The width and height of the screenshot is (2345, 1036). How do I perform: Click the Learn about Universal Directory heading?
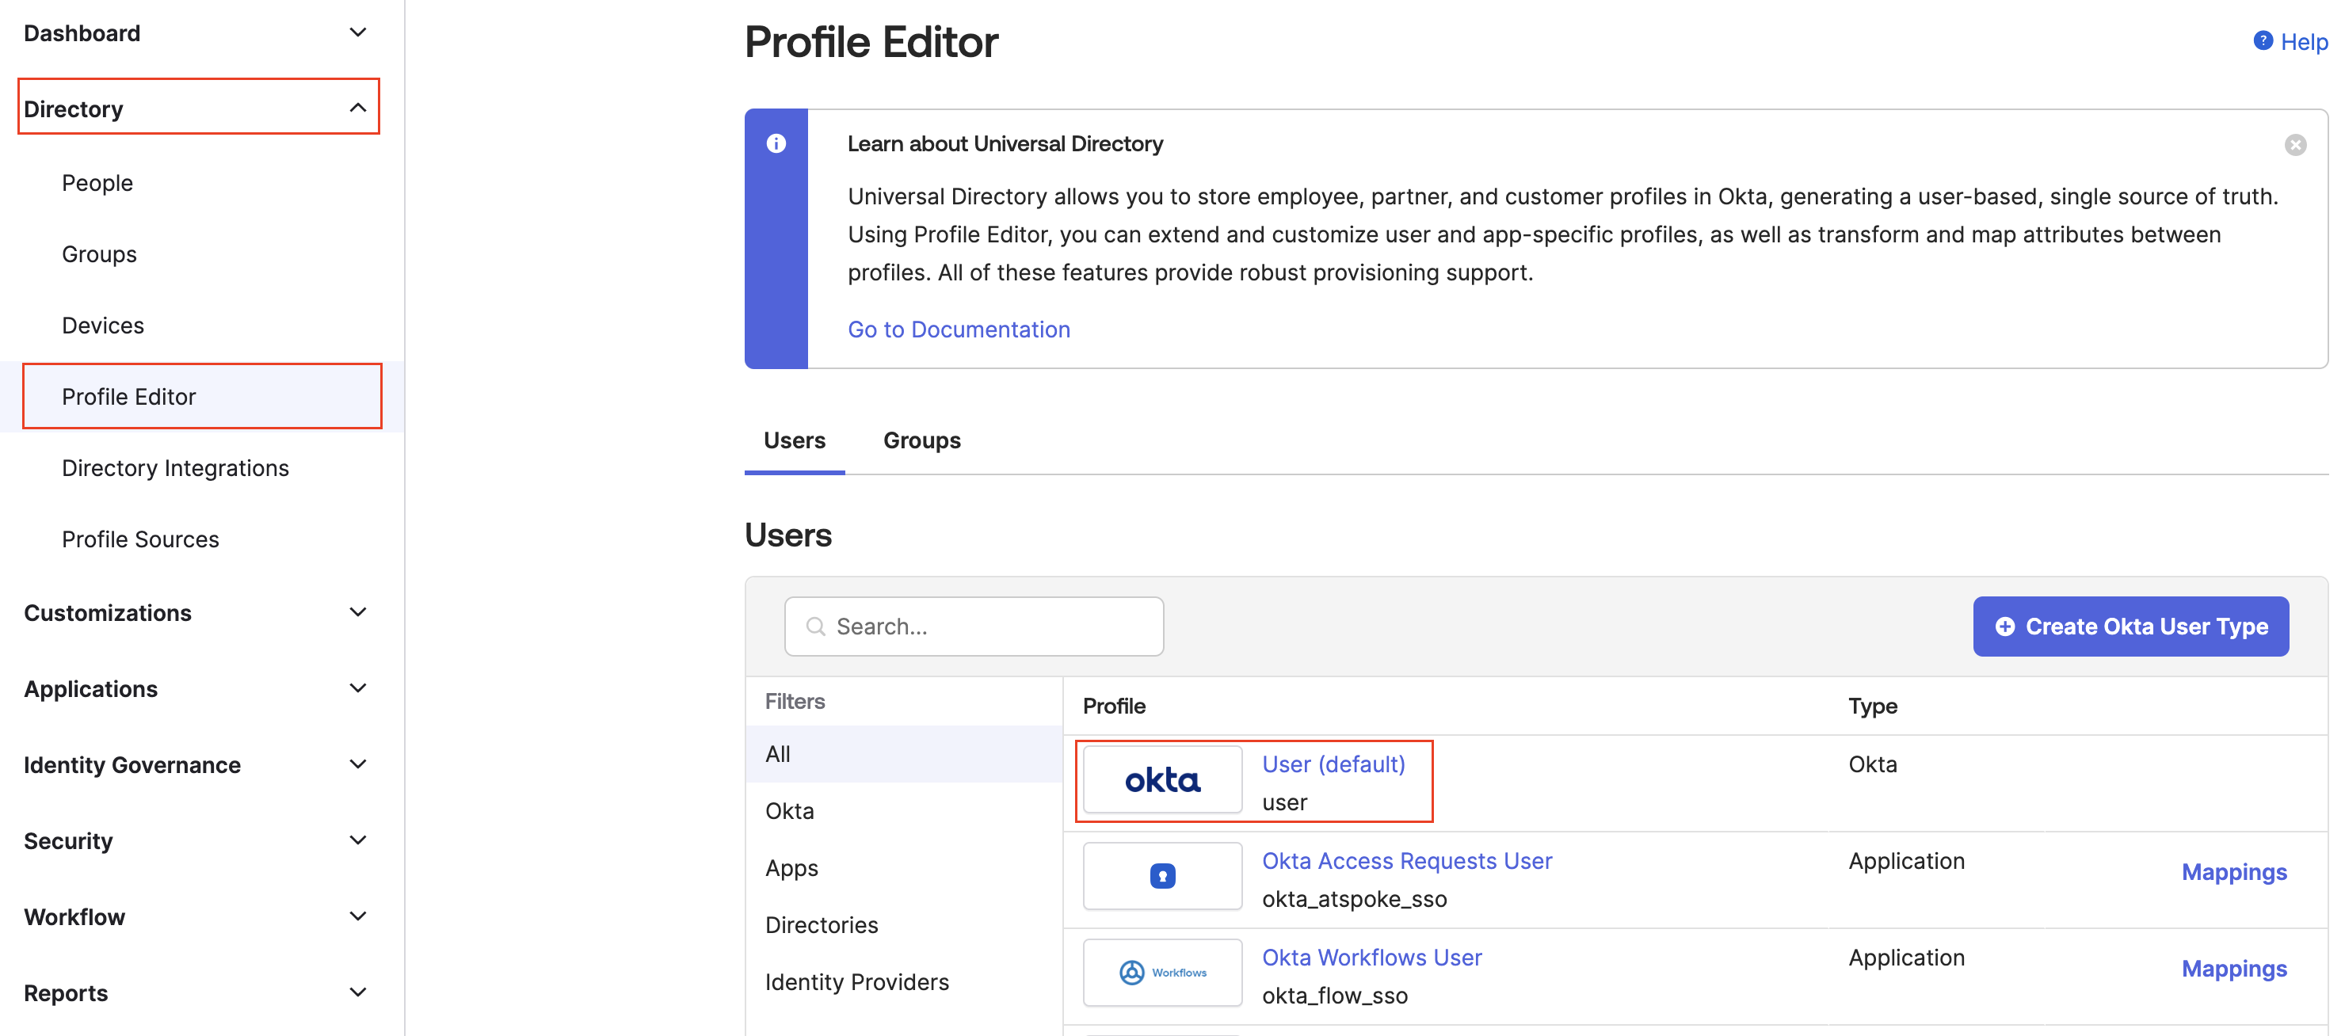pos(1005,144)
